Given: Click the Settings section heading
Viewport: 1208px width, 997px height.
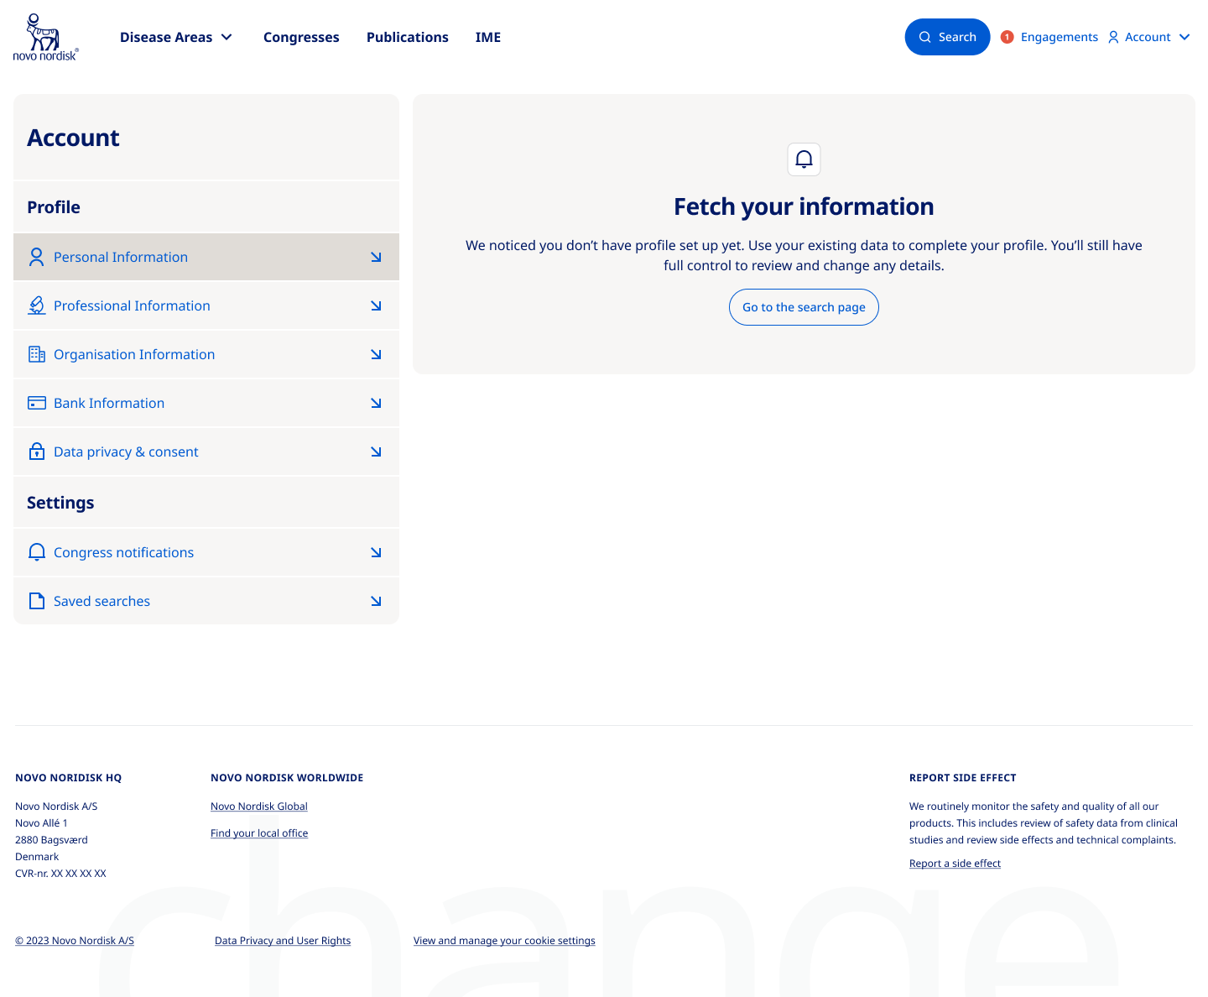Looking at the screenshot, I should [x=60, y=503].
